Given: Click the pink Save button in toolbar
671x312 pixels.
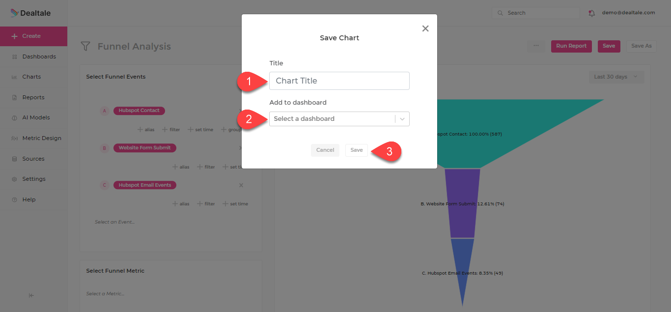Looking at the screenshot, I should [609, 46].
